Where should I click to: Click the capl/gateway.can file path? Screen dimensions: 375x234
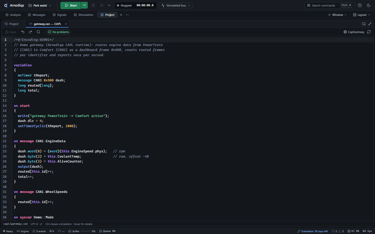[16, 224]
